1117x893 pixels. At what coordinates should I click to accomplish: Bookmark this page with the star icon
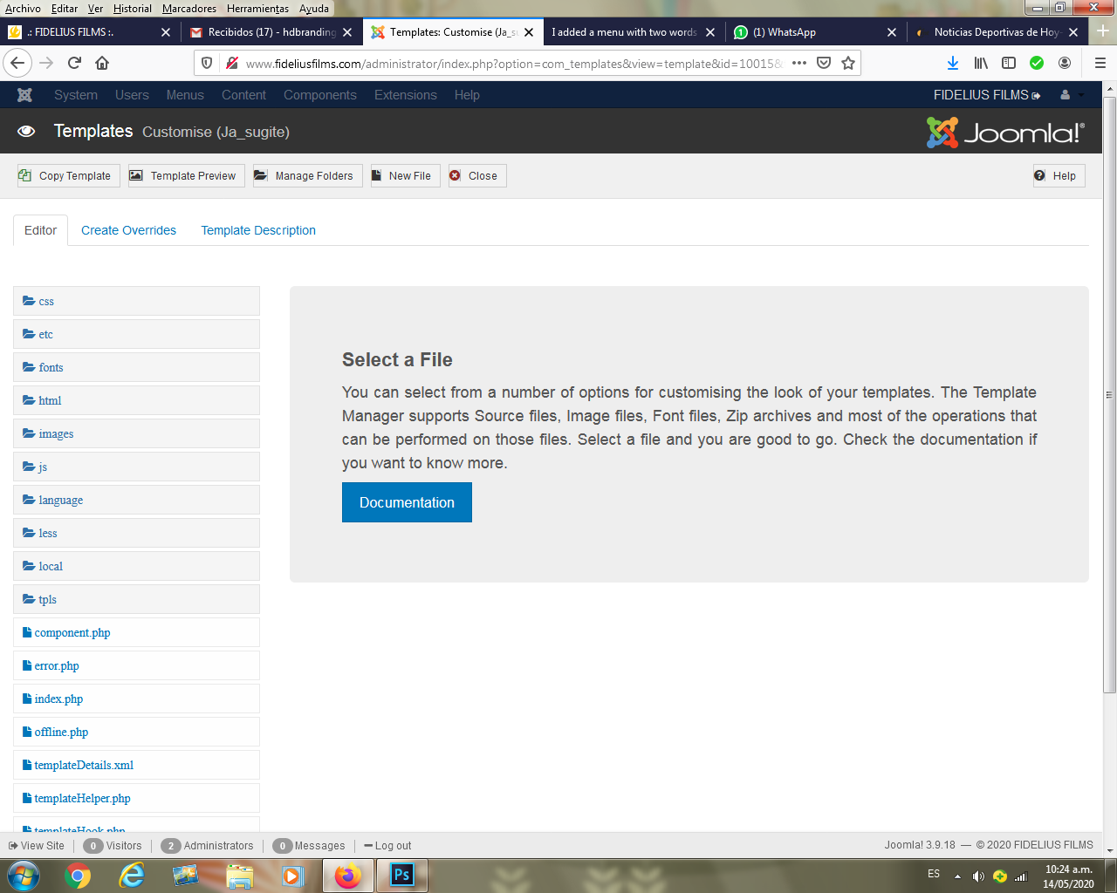(x=848, y=63)
